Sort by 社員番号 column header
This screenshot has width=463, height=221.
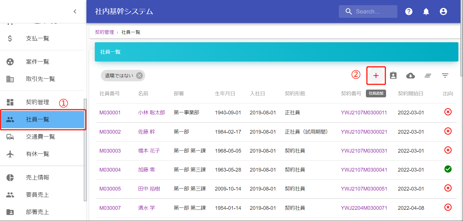(x=109, y=94)
